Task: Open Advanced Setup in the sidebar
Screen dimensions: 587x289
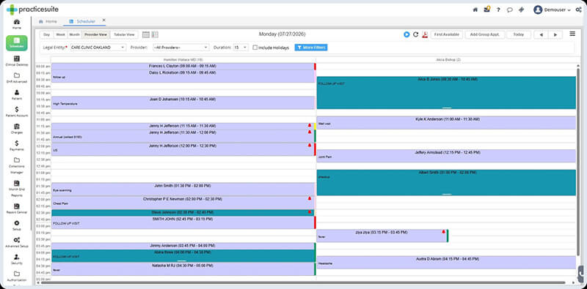Action: tap(16, 242)
